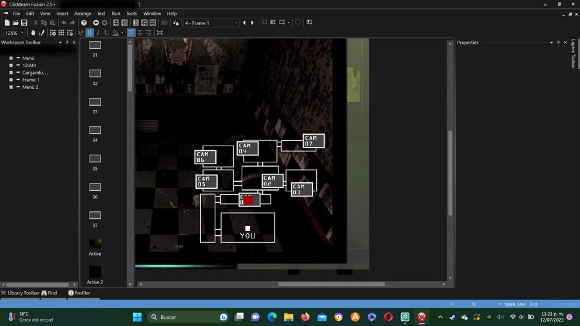Open the Tools menu

(131, 14)
